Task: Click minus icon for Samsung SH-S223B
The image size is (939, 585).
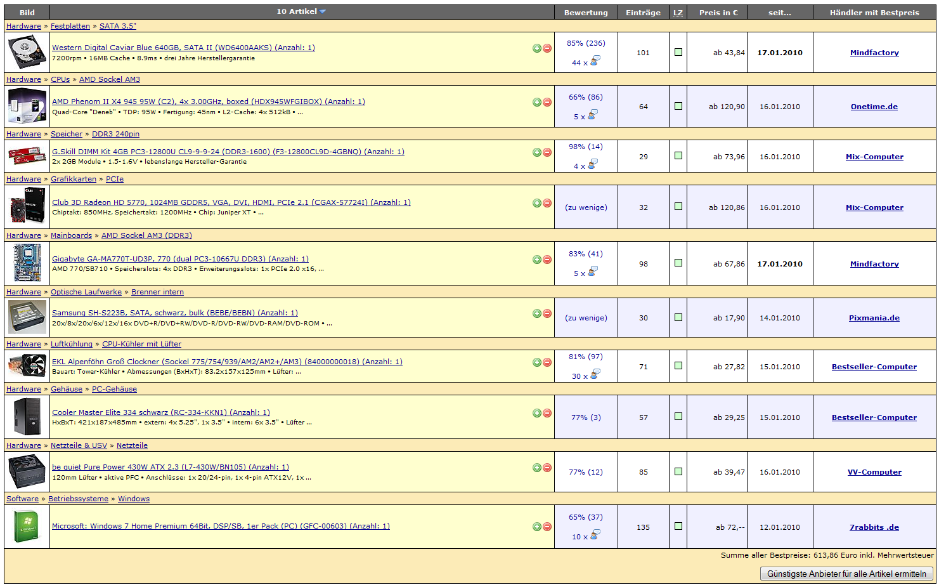Action: coord(547,313)
